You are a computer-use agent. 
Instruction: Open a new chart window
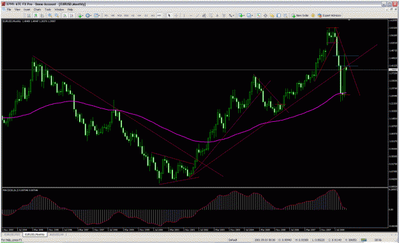click(x=240, y=15)
